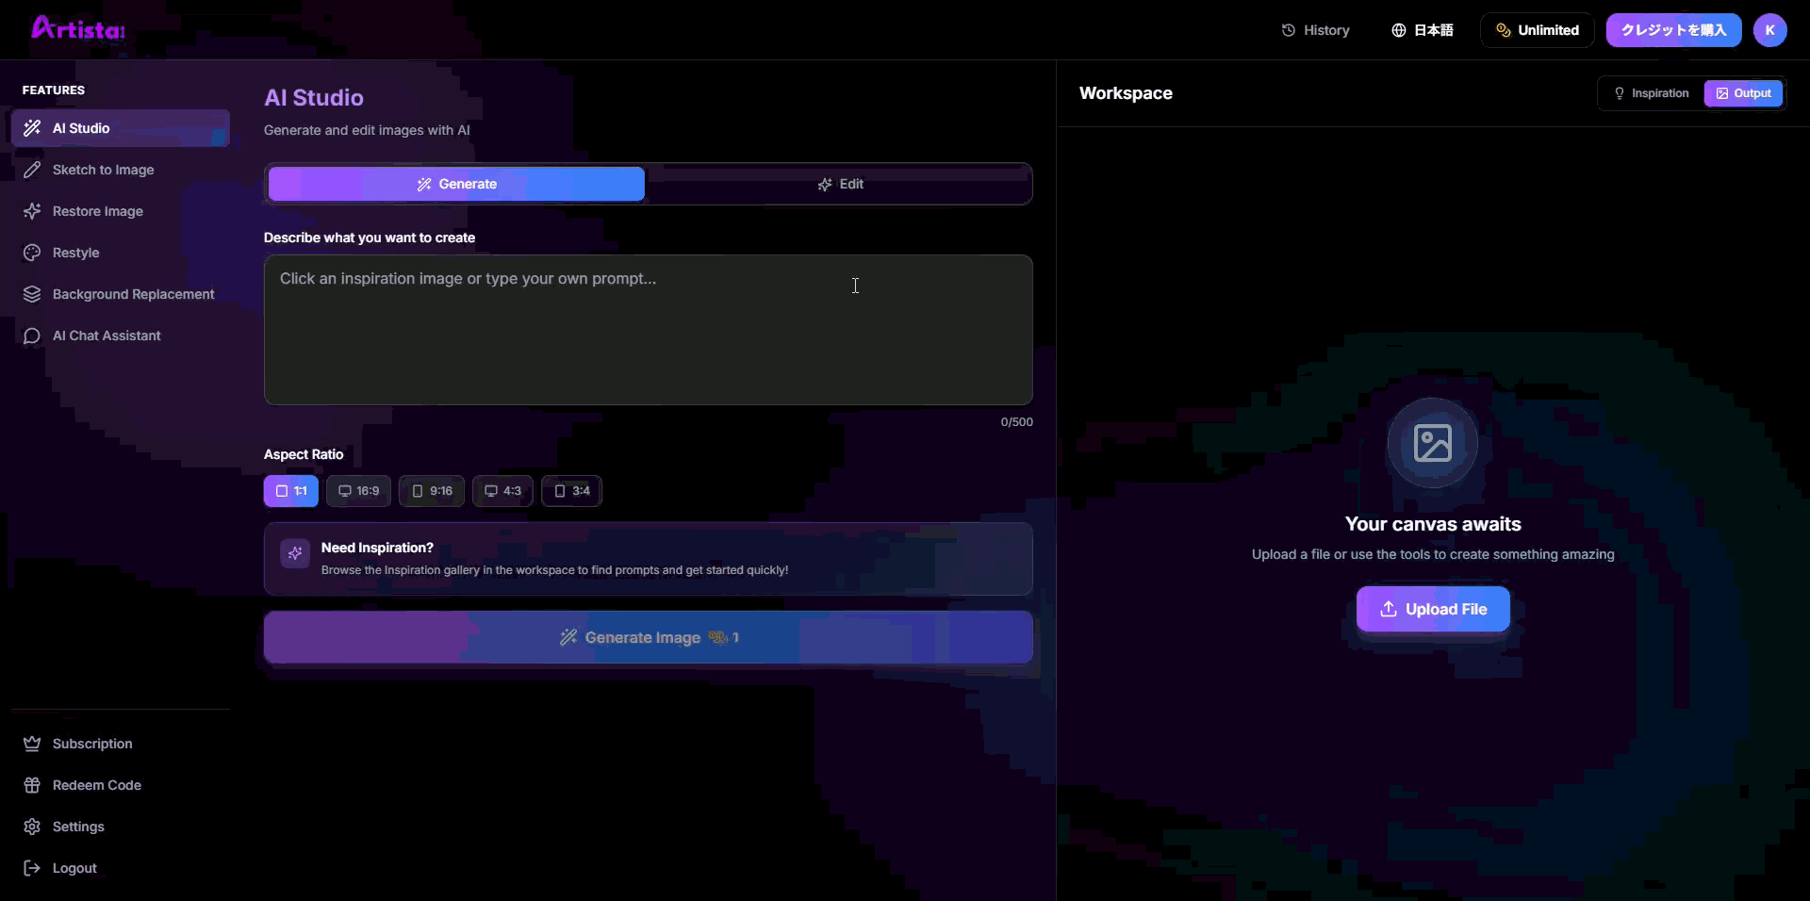
Task: Open History from top bar
Action: (x=1316, y=30)
